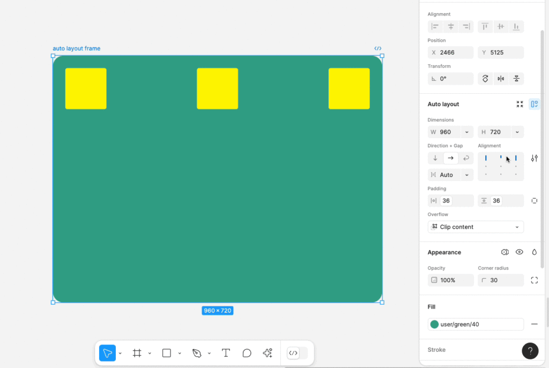Toggle layer visibility eye in Appearance
Image resolution: width=549 pixels, height=368 pixels.
pos(519,252)
